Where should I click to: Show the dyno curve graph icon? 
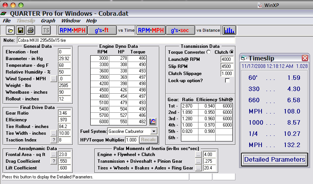click(x=153, y=121)
